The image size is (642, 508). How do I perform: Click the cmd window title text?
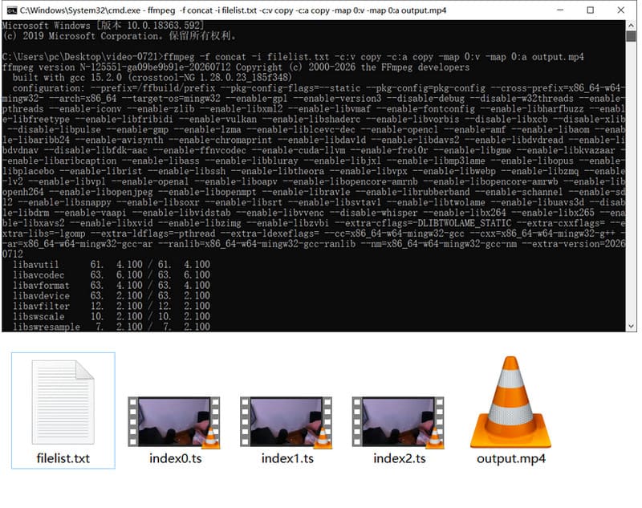tap(233, 10)
